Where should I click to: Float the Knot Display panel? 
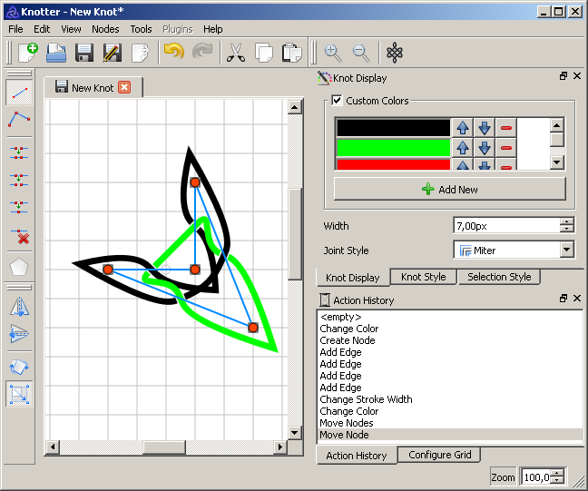pos(563,76)
